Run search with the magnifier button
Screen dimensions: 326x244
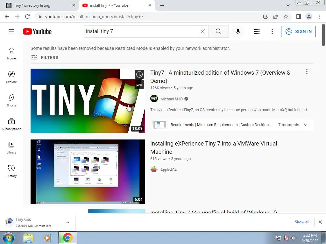click(218, 31)
